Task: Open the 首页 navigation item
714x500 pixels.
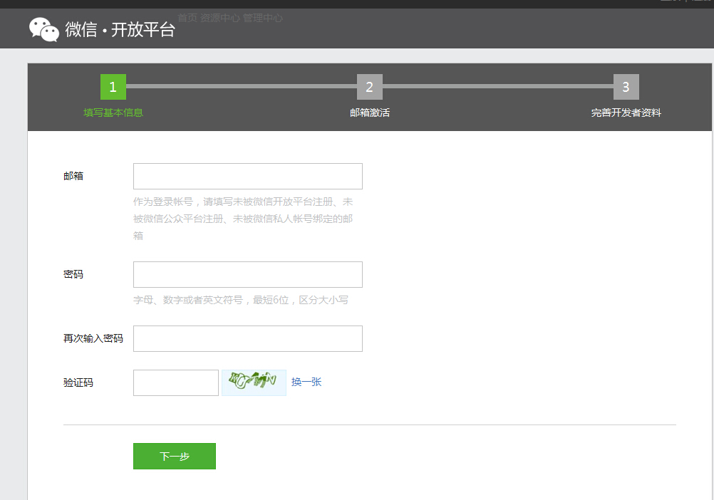Action: (x=187, y=18)
